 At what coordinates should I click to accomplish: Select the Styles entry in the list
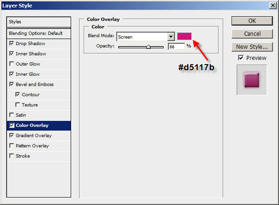click(39, 22)
